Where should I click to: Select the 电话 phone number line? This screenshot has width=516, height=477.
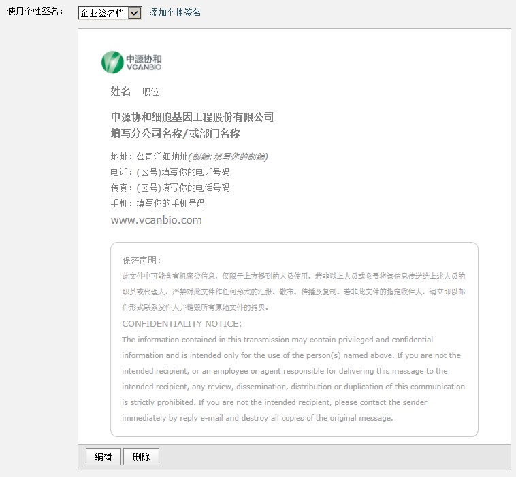coord(170,172)
